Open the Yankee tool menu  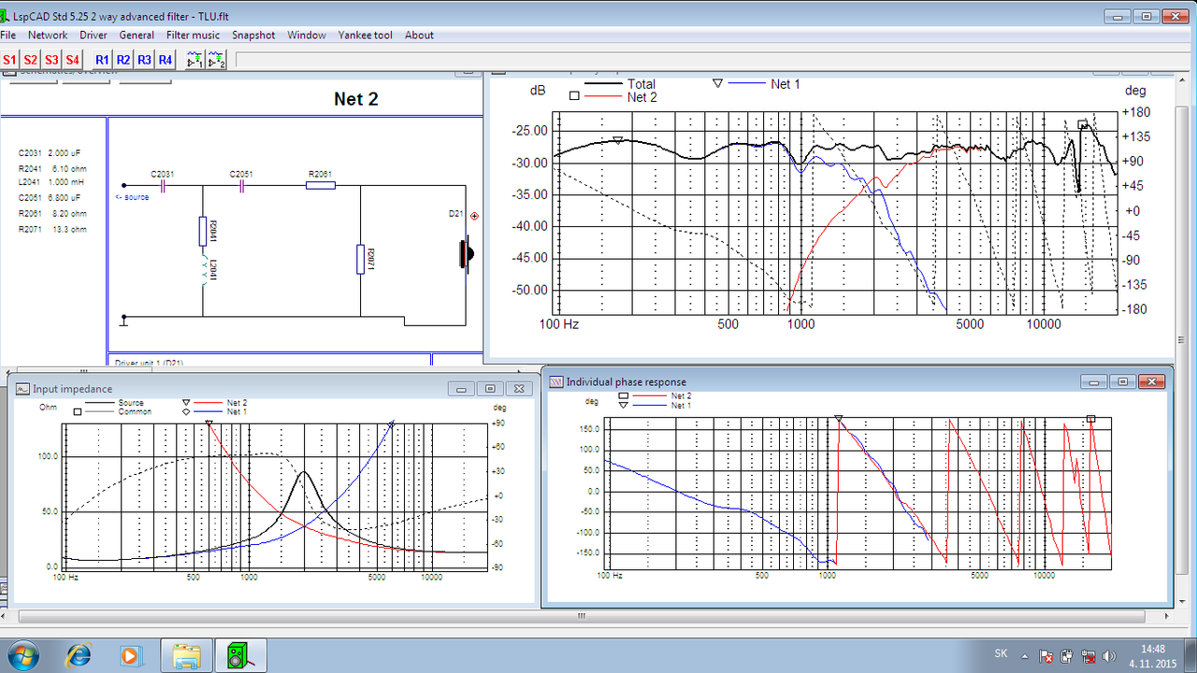[x=366, y=36]
